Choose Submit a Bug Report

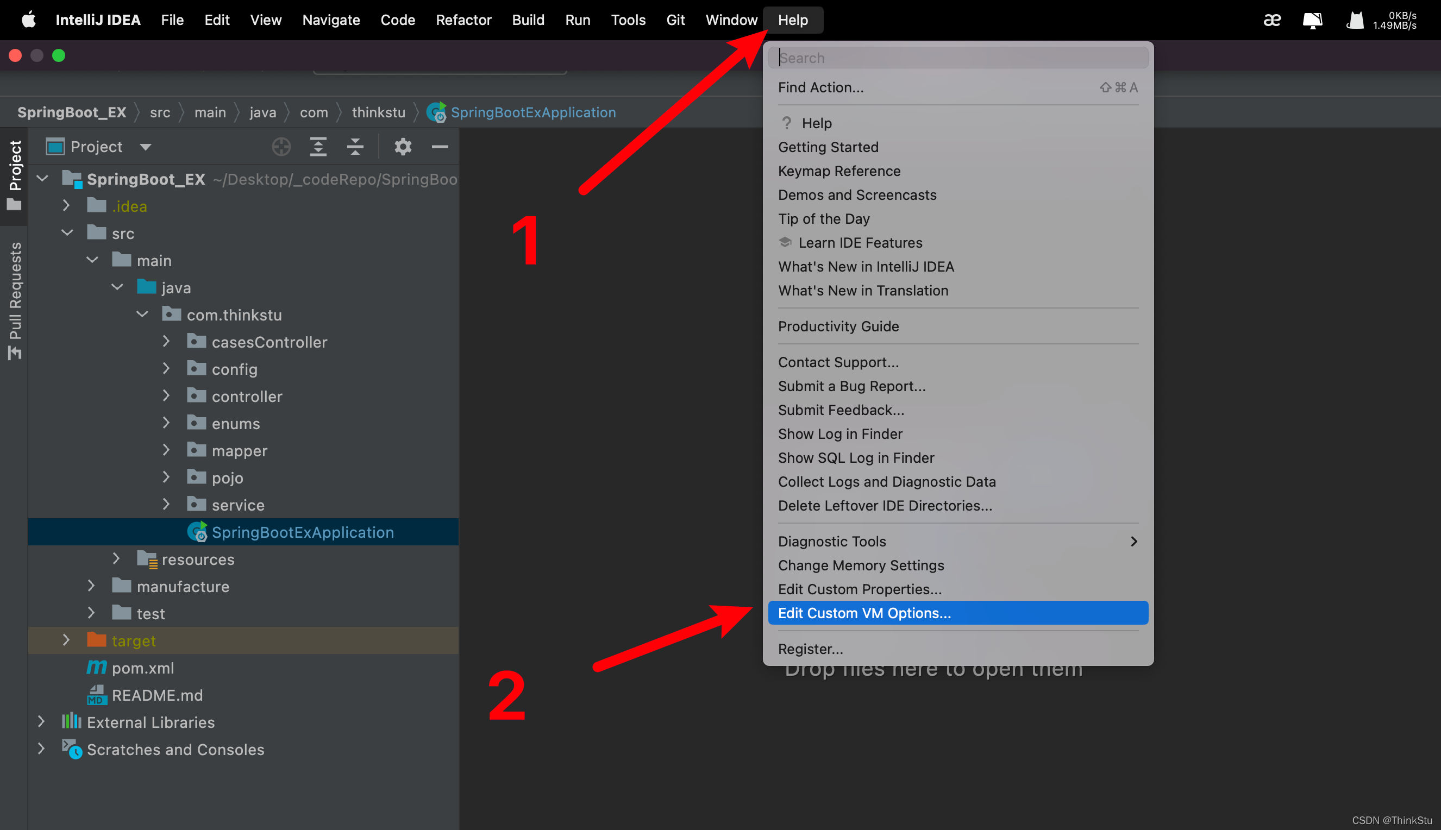957,386
